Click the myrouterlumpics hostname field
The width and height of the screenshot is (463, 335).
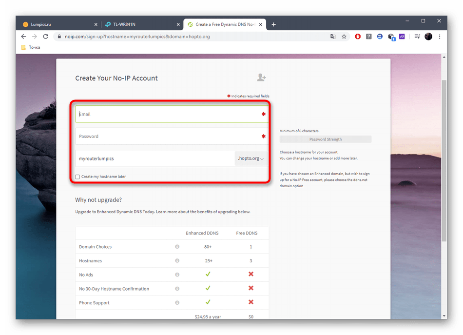[154, 158]
